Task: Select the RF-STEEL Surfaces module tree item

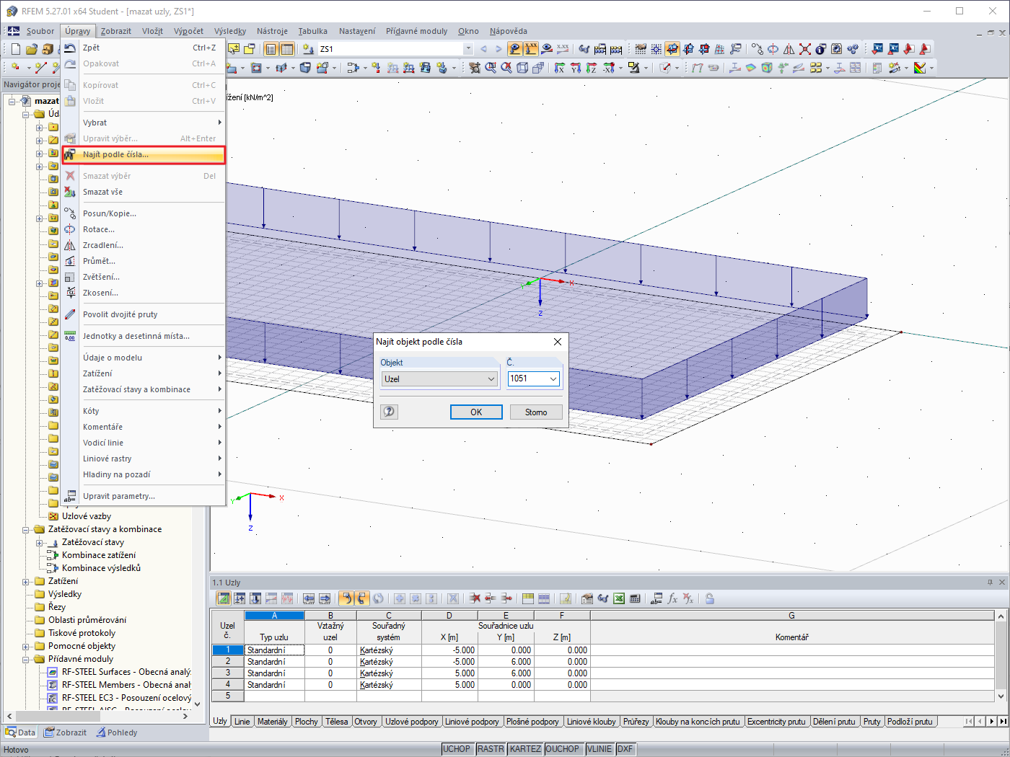Action: pos(126,672)
